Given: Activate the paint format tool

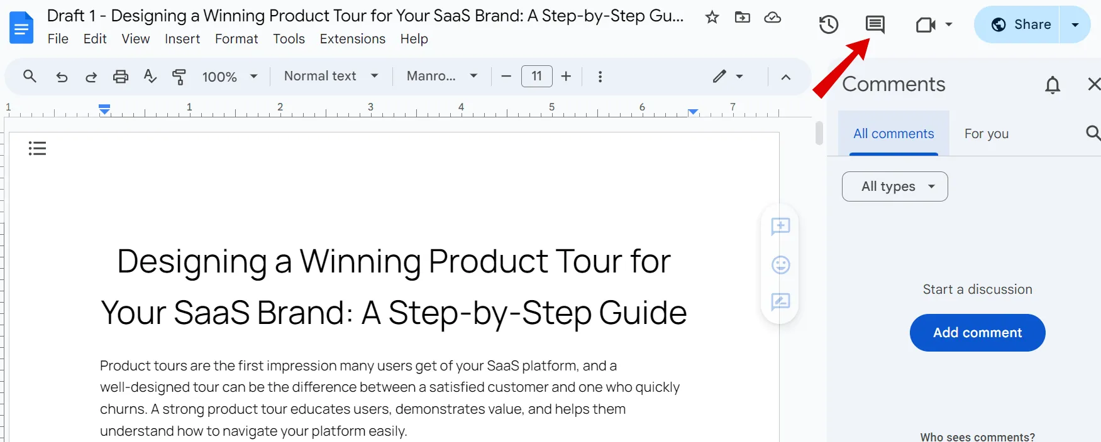Looking at the screenshot, I should (x=179, y=77).
